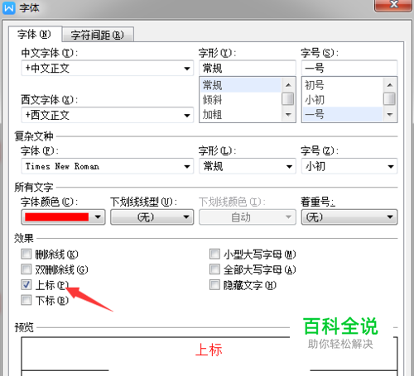The height and width of the screenshot is (376, 414).
Task: Enable the 全部大写字母(A) checkbox
Action: click(214, 269)
